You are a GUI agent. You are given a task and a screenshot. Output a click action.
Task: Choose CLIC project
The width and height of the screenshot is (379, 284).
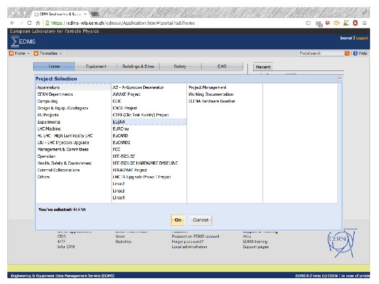[x=149, y=101]
